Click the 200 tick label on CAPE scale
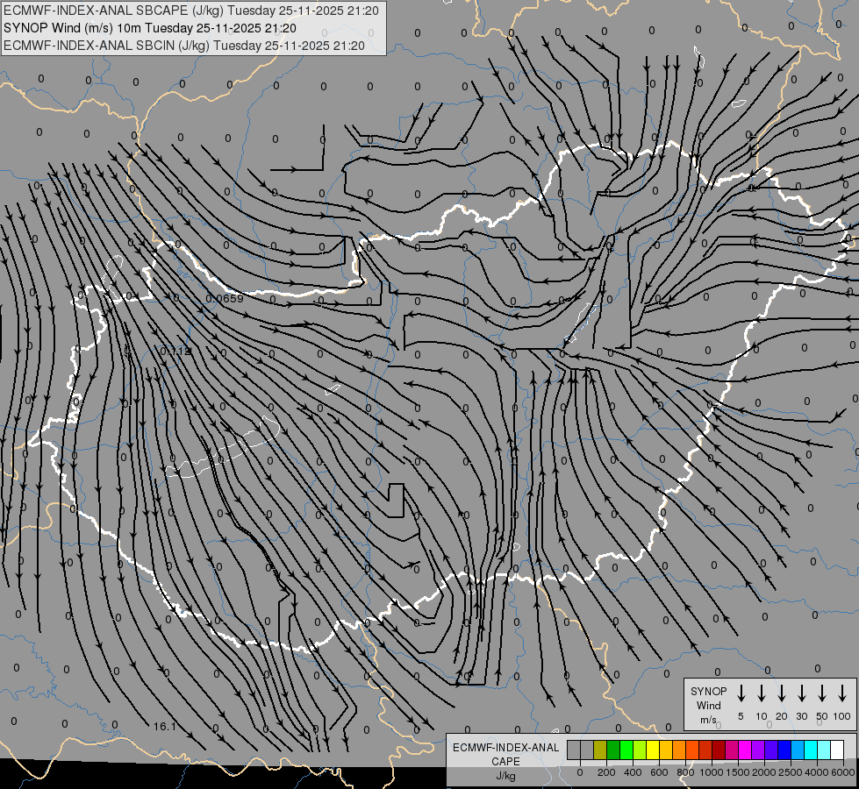 coord(606,772)
